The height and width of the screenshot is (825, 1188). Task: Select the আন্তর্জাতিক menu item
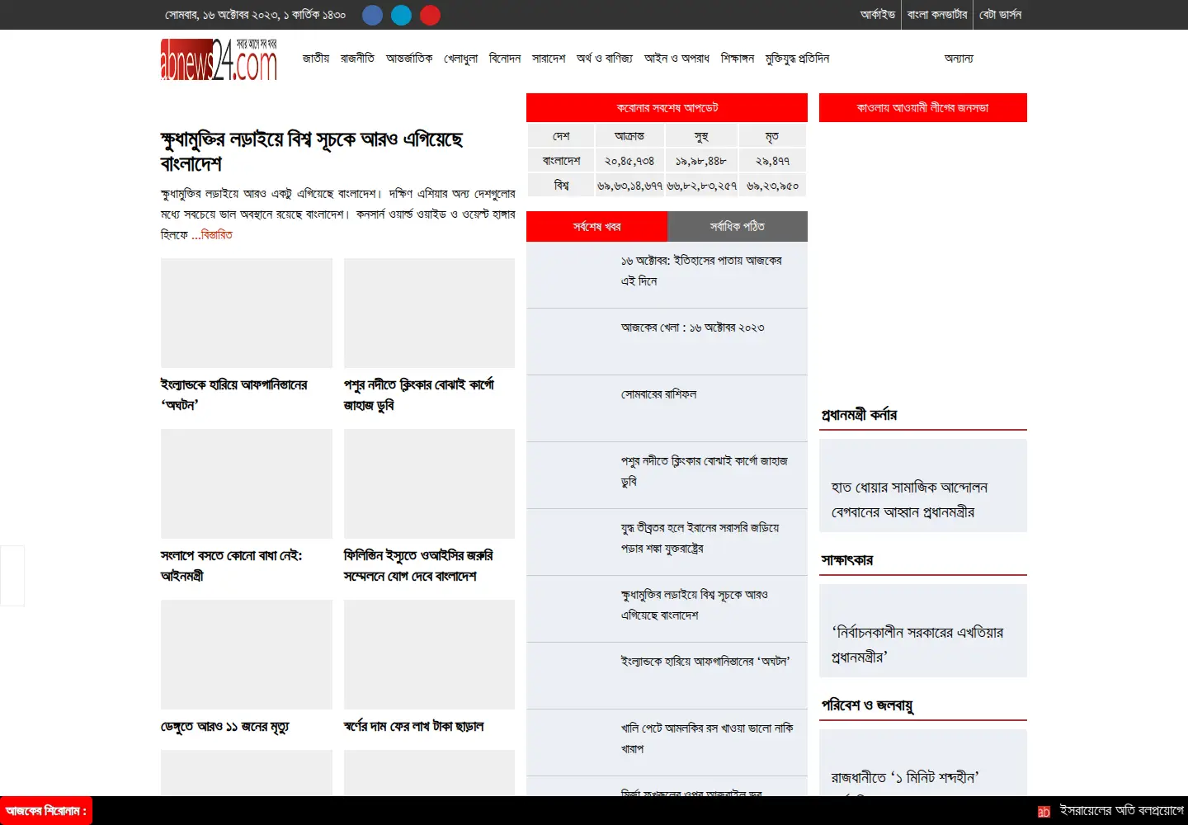[409, 59]
